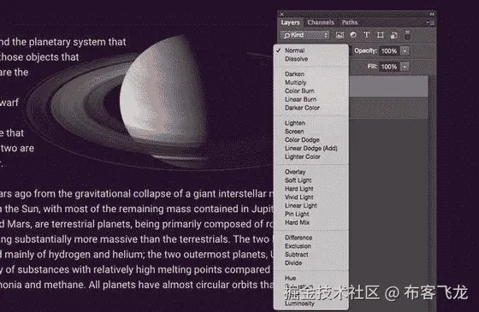Viewport: 479px width, 312px height.
Task: Choose Multiply blend mode
Action: coord(311,82)
